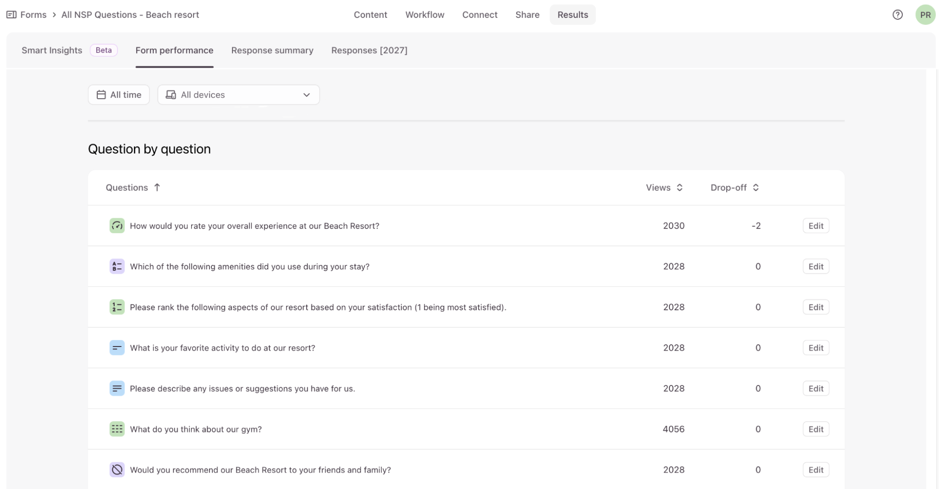Open the Workflow tab

coord(425,15)
